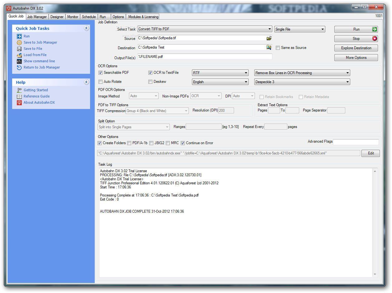Click the Save to File floppy disk icon

pyautogui.click(x=19, y=49)
